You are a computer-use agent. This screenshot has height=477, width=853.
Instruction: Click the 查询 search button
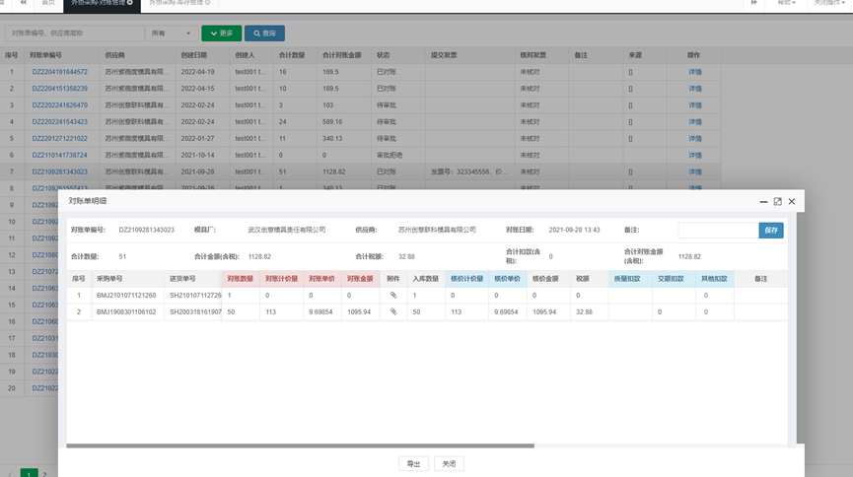click(264, 34)
